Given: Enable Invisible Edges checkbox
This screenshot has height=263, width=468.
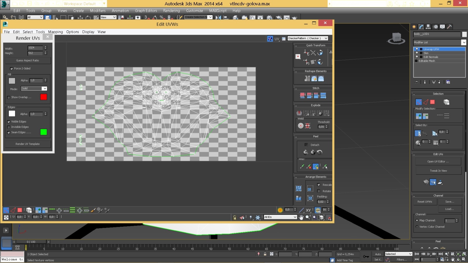Looking at the screenshot, I should (8, 127).
